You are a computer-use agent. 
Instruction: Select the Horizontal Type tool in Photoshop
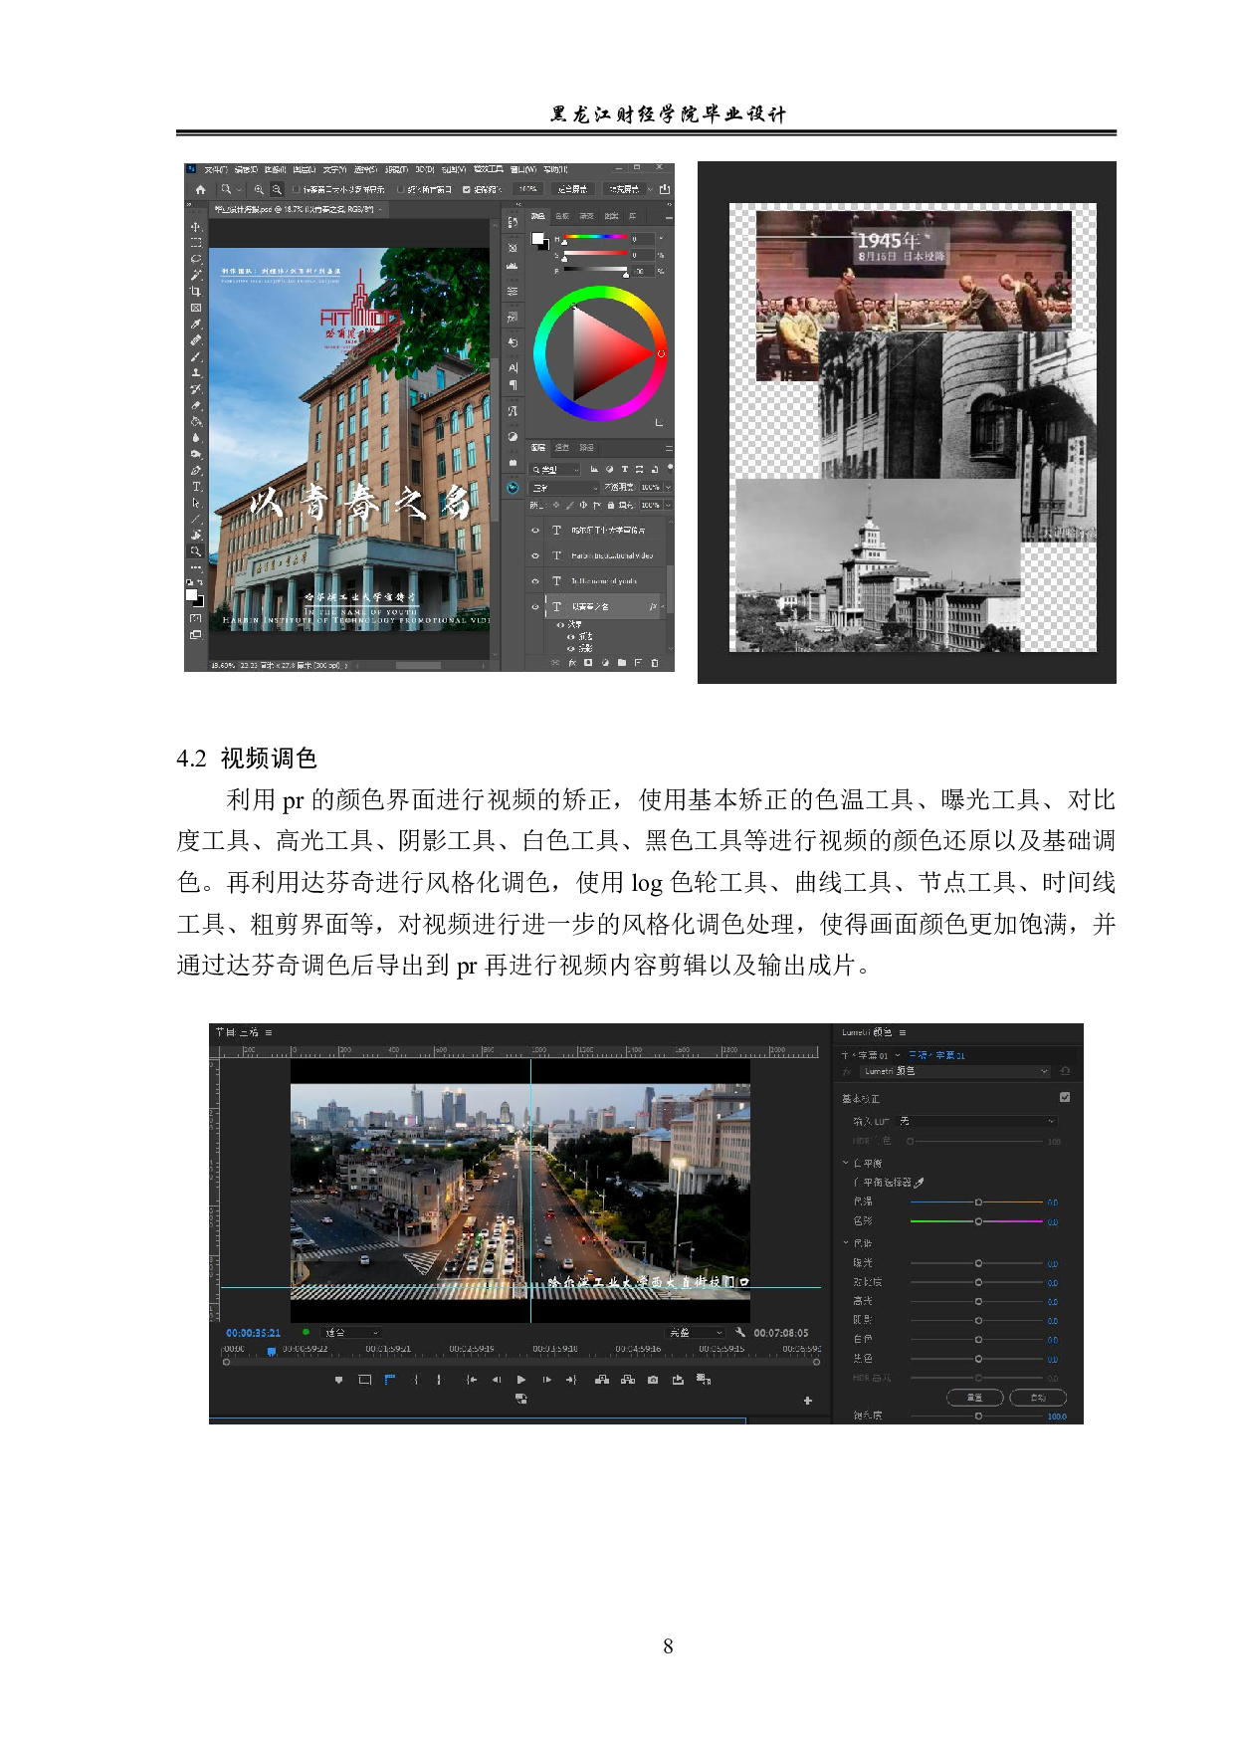(x=196, y=487)
